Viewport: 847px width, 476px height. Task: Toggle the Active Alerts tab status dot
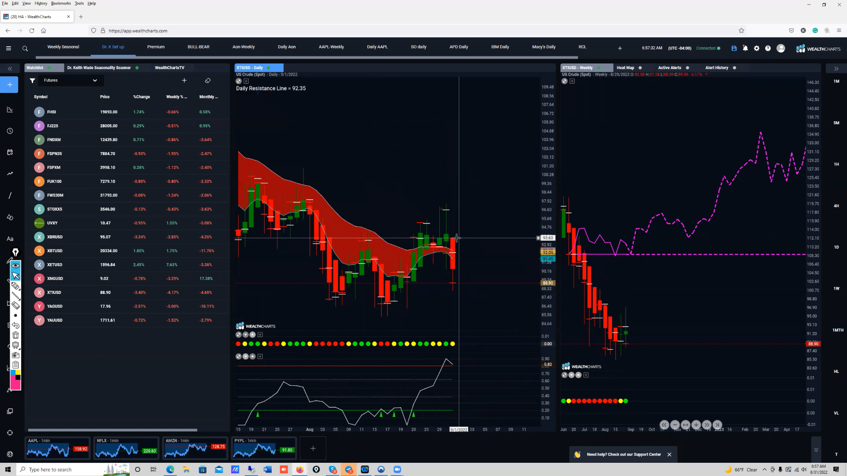tap(687, 68)
